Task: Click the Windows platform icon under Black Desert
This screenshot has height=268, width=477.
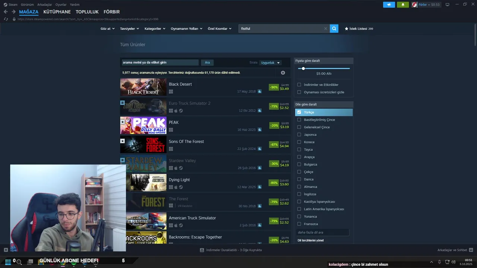Action: (171, 91)
